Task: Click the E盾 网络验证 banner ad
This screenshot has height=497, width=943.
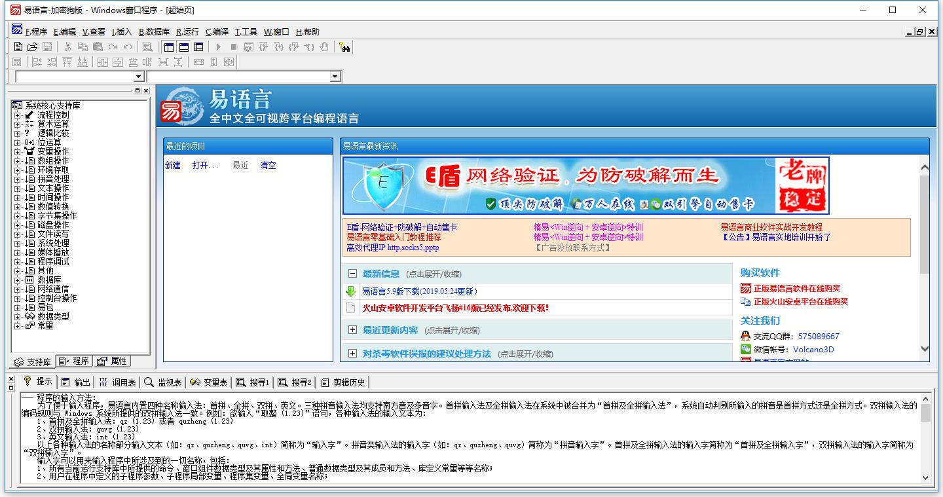Action: click(586, 185)
